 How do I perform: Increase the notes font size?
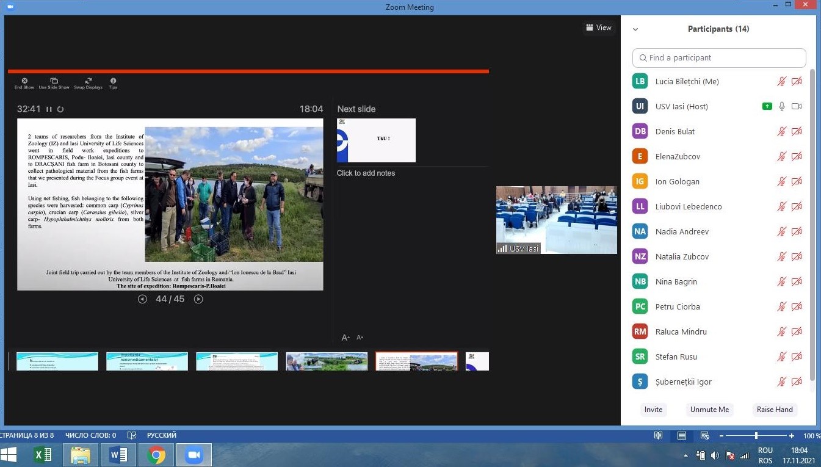coord(345,338)
